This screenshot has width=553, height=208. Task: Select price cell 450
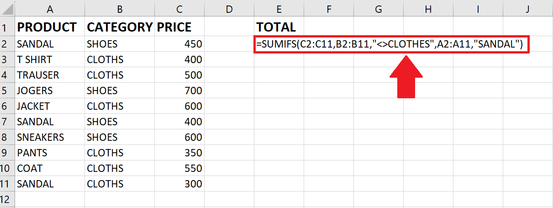(179, 44)
